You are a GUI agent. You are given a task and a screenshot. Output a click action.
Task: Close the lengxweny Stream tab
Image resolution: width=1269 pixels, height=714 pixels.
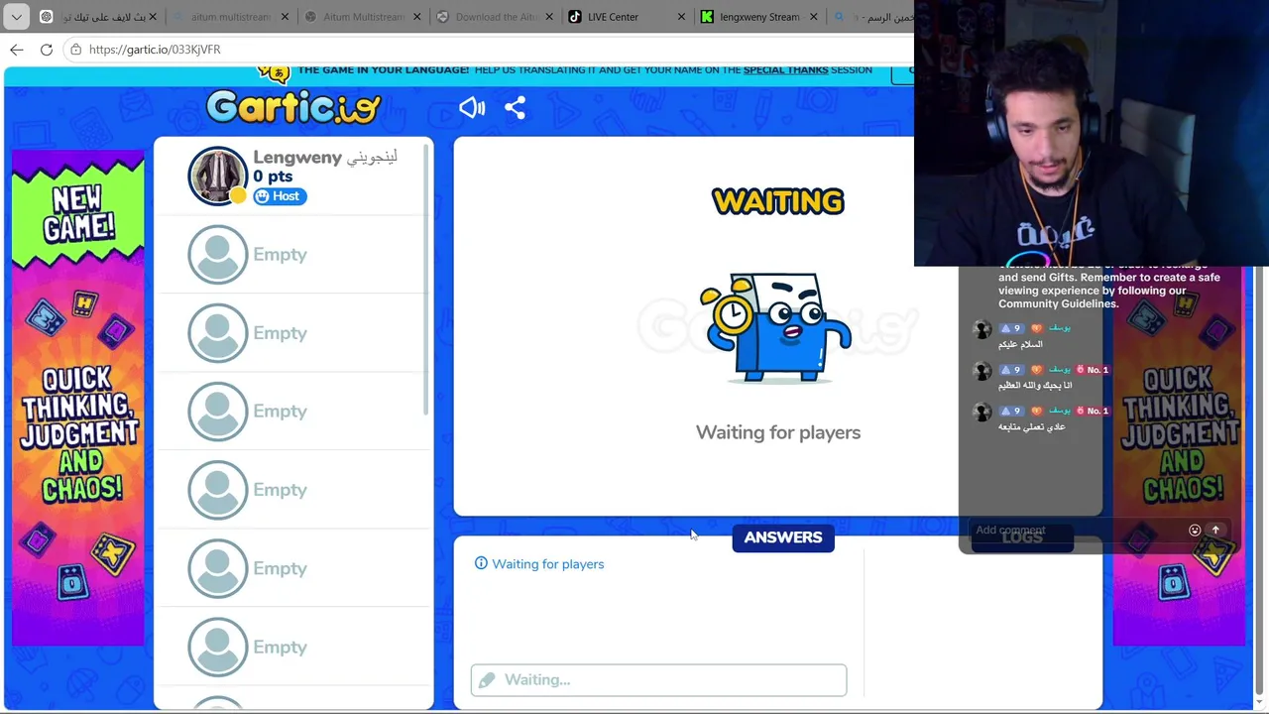coord(814,17)
